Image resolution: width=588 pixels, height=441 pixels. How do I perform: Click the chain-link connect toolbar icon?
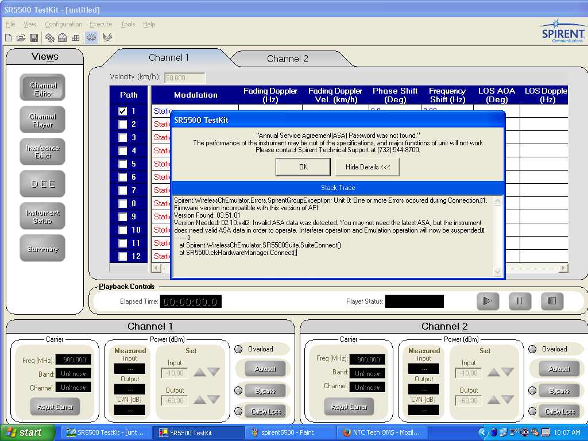tap(91, 38)
